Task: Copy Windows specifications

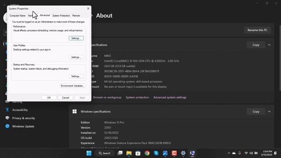Action: (256, 111)
